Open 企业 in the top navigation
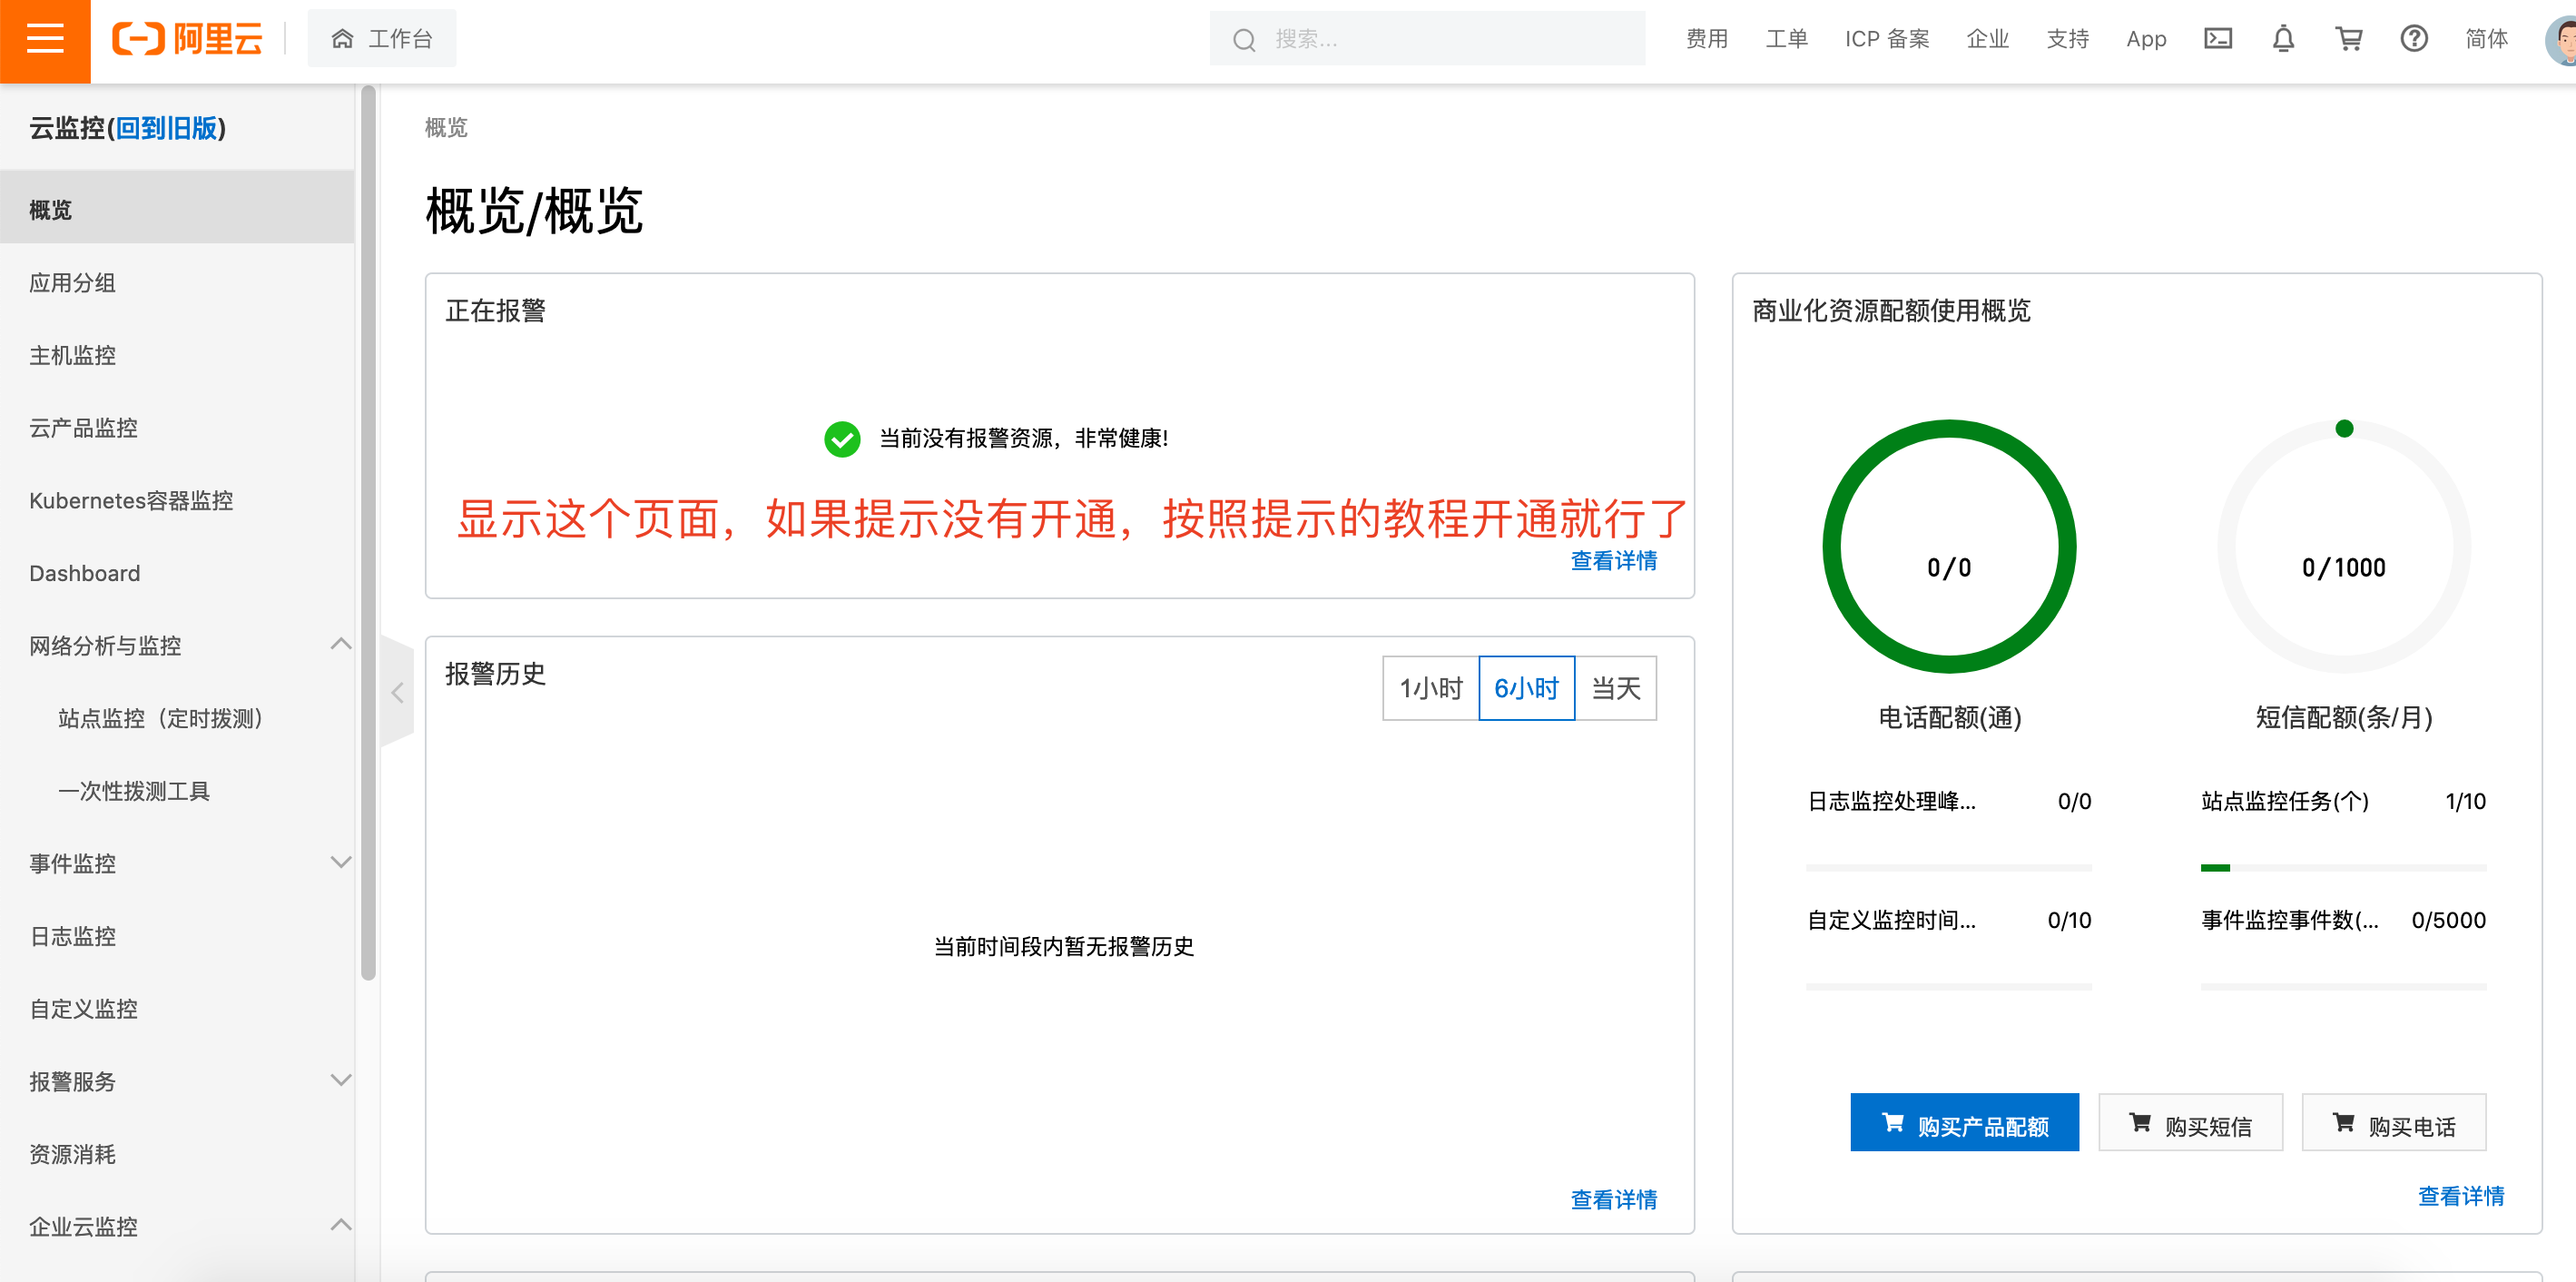The height and width of the screenshot is (1282, 2576). [1987, 39]
